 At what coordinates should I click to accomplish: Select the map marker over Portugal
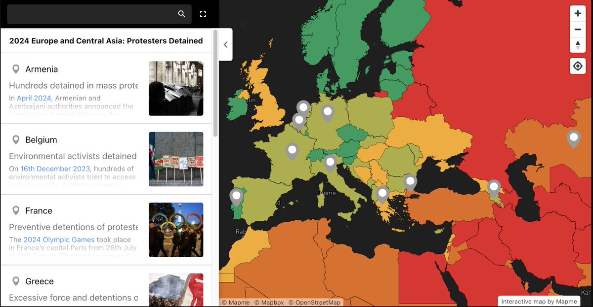click(236, 196)
